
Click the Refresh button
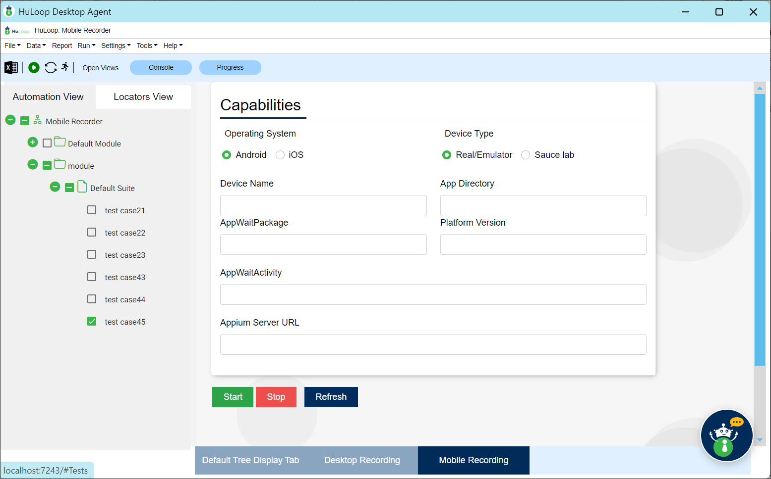tap(331, 397)
